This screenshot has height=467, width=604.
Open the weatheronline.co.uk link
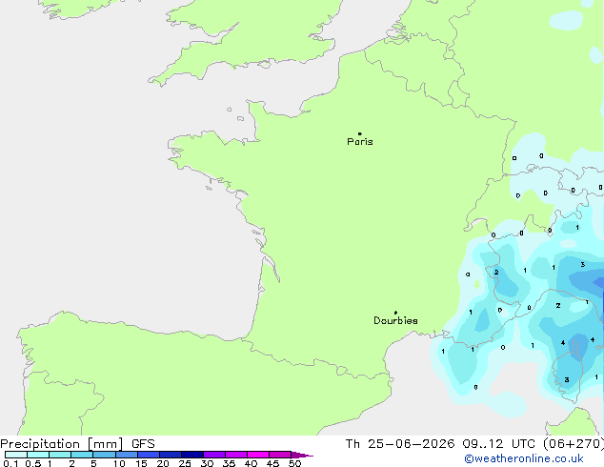[524, 458]
